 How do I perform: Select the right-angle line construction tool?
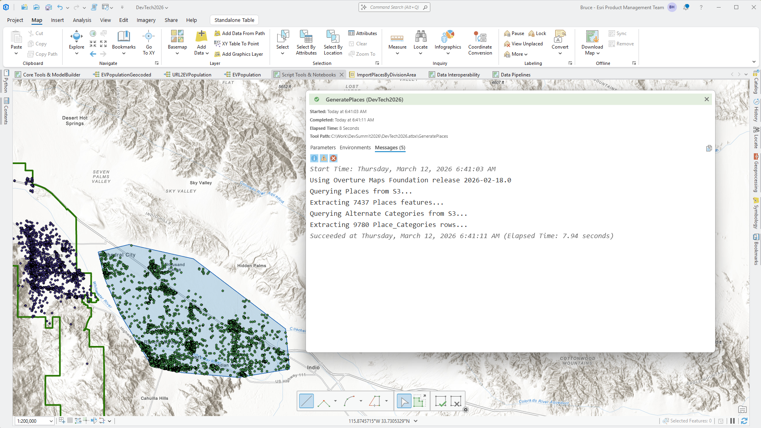[x=324, y=401]
